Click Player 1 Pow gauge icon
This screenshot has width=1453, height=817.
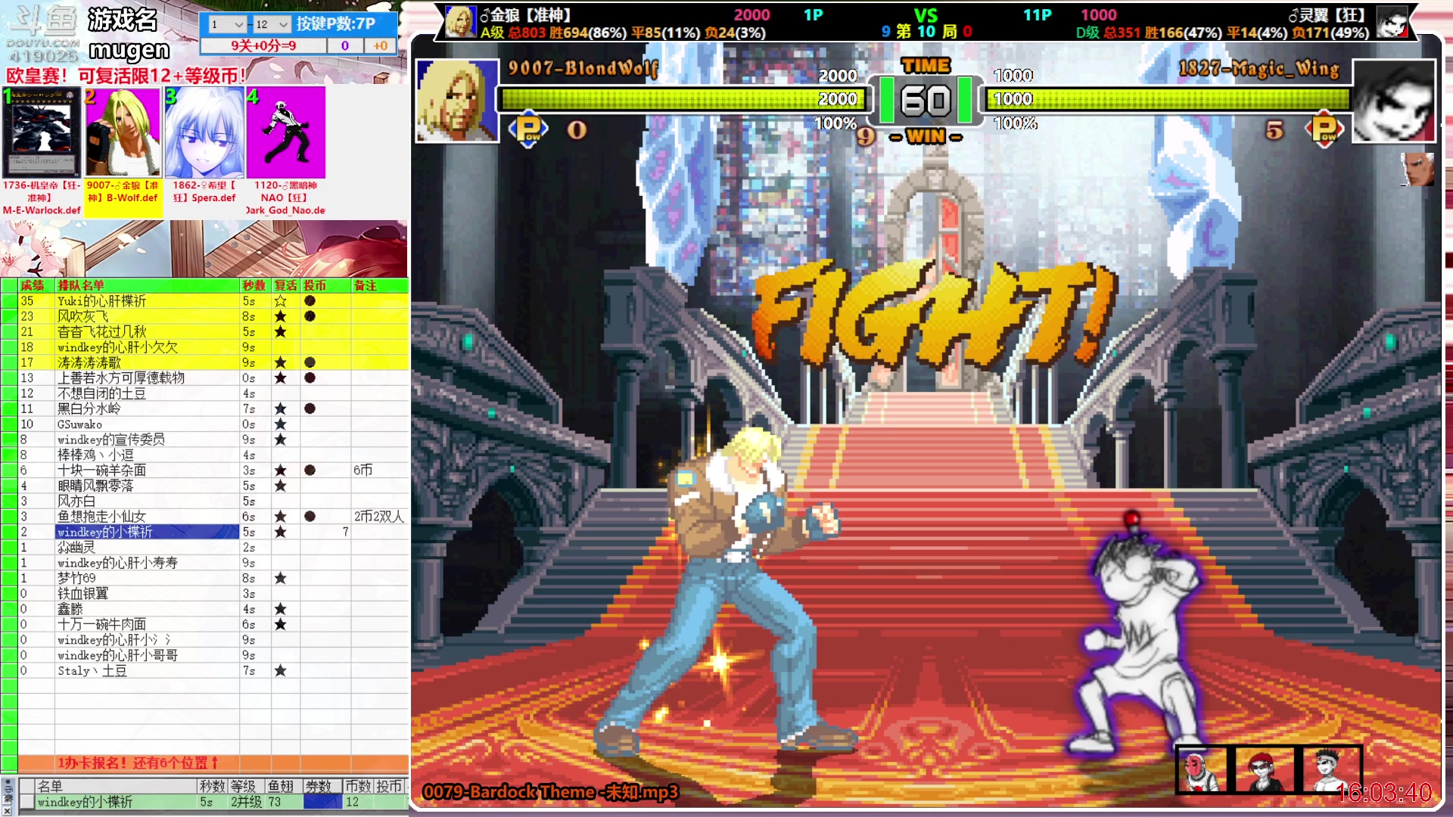pyautogui.click(x=528, y=129)
